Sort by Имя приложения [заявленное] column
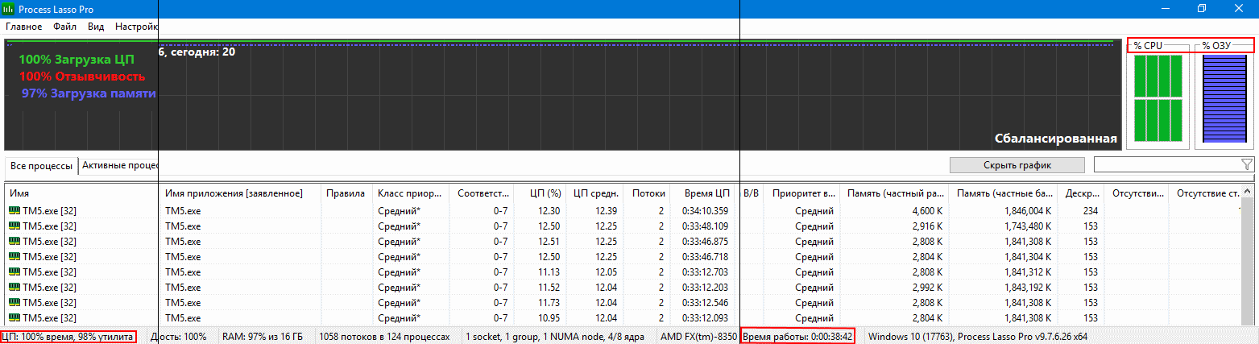This screenshot has height=344, width=1259. click(241, 193)
